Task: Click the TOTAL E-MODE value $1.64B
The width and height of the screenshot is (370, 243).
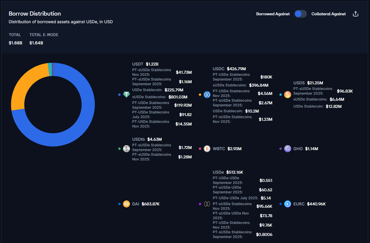Action: point(36,43)
